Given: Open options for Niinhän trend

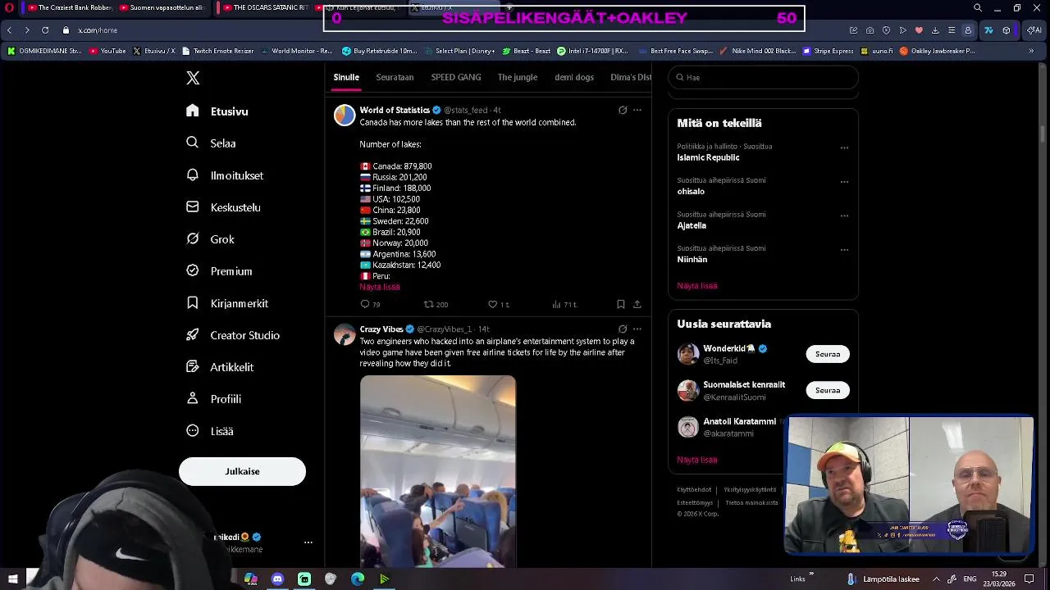Looking at the screenshot, I should (844, 250).
